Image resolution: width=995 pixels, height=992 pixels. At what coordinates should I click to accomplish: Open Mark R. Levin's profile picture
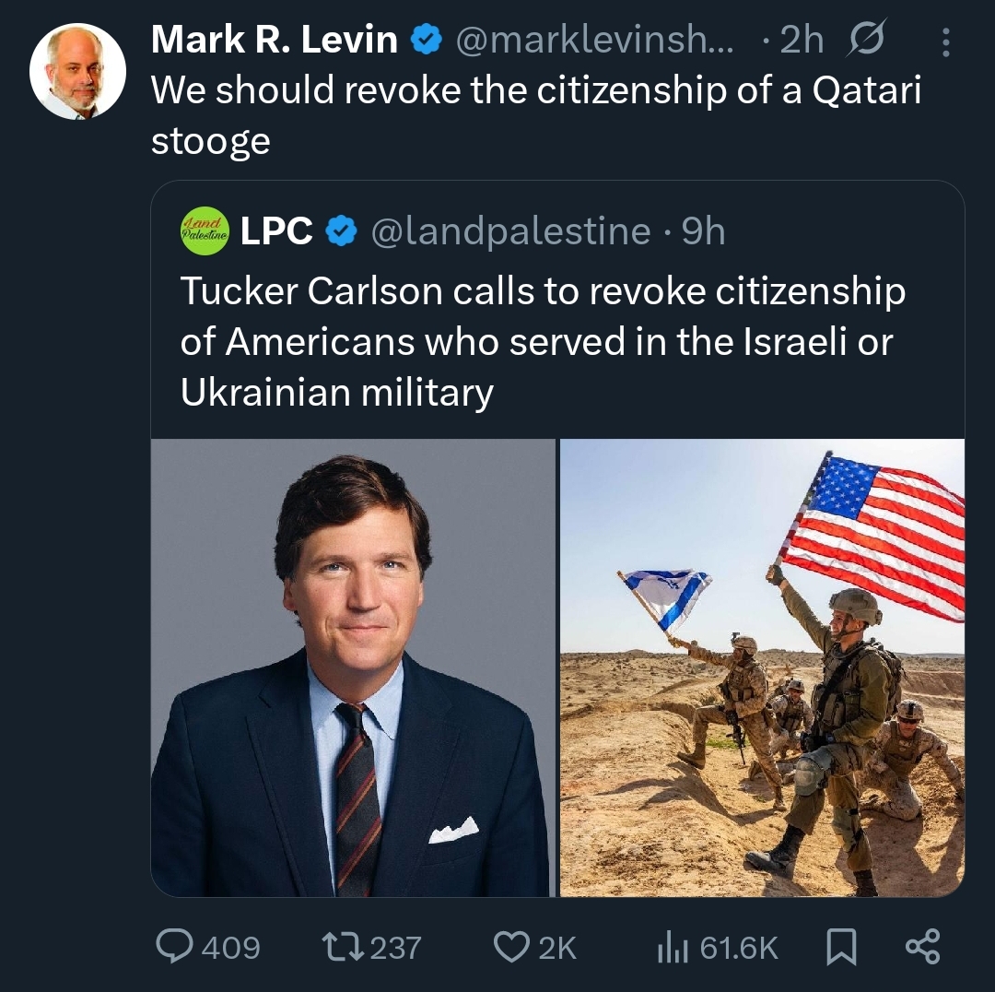pos(77,72)
